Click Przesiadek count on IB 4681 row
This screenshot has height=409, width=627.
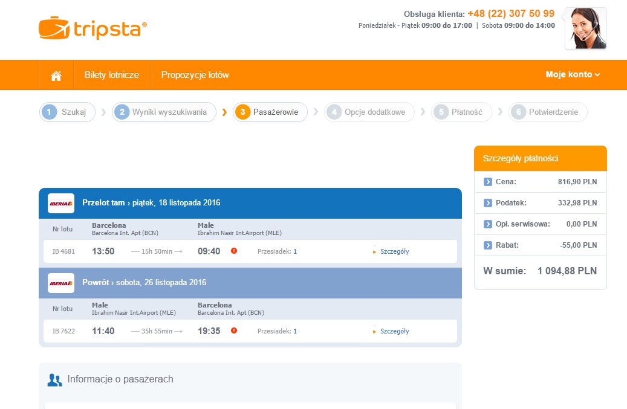[295, 252]
